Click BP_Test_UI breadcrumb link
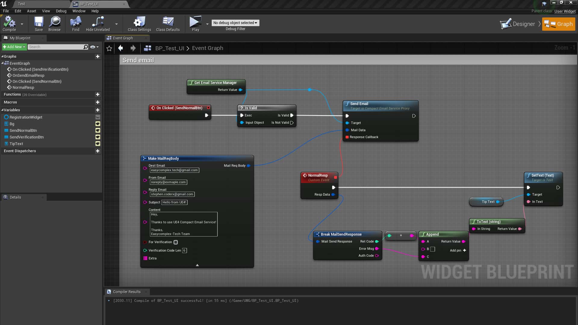The image size is (578, 325). pos(169,48)
